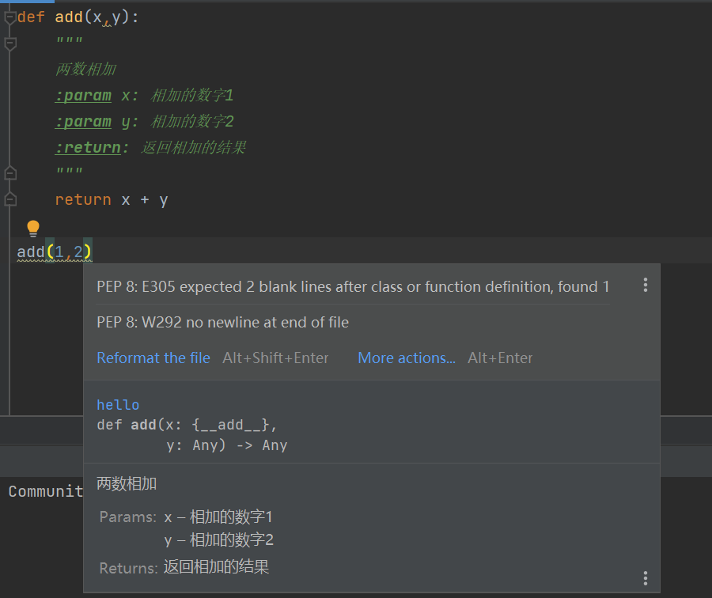
Task: Place cursor on orange "return" keyword
Action: (x=83, y=200)
